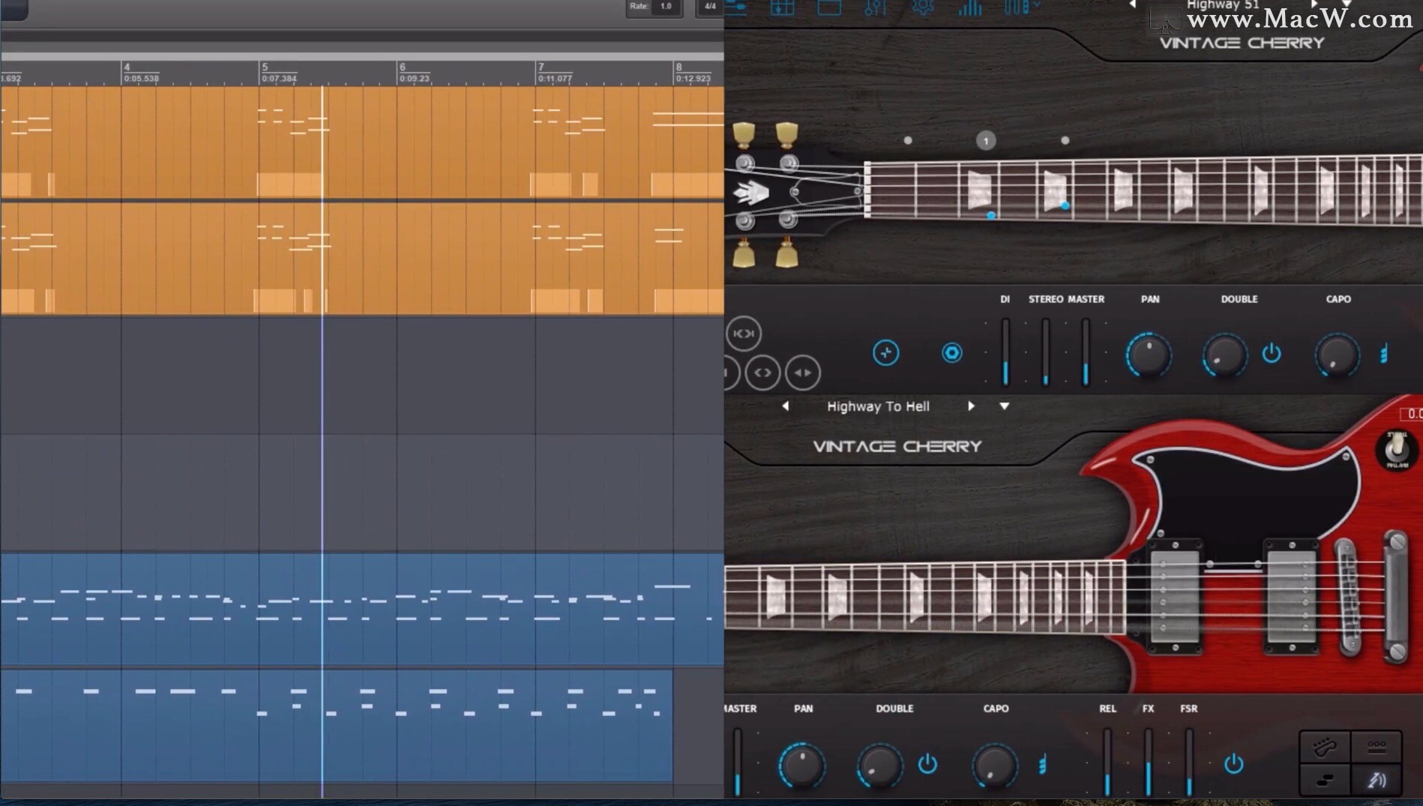This screenshot has width=1423, height=806.
Task: Click the blue circular target icon
Action: coord(951,352)
